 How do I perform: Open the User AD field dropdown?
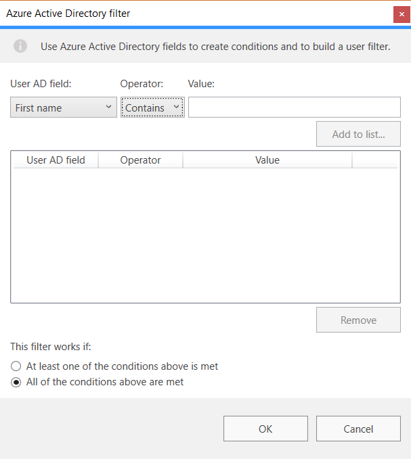click(x=64, y=107)
